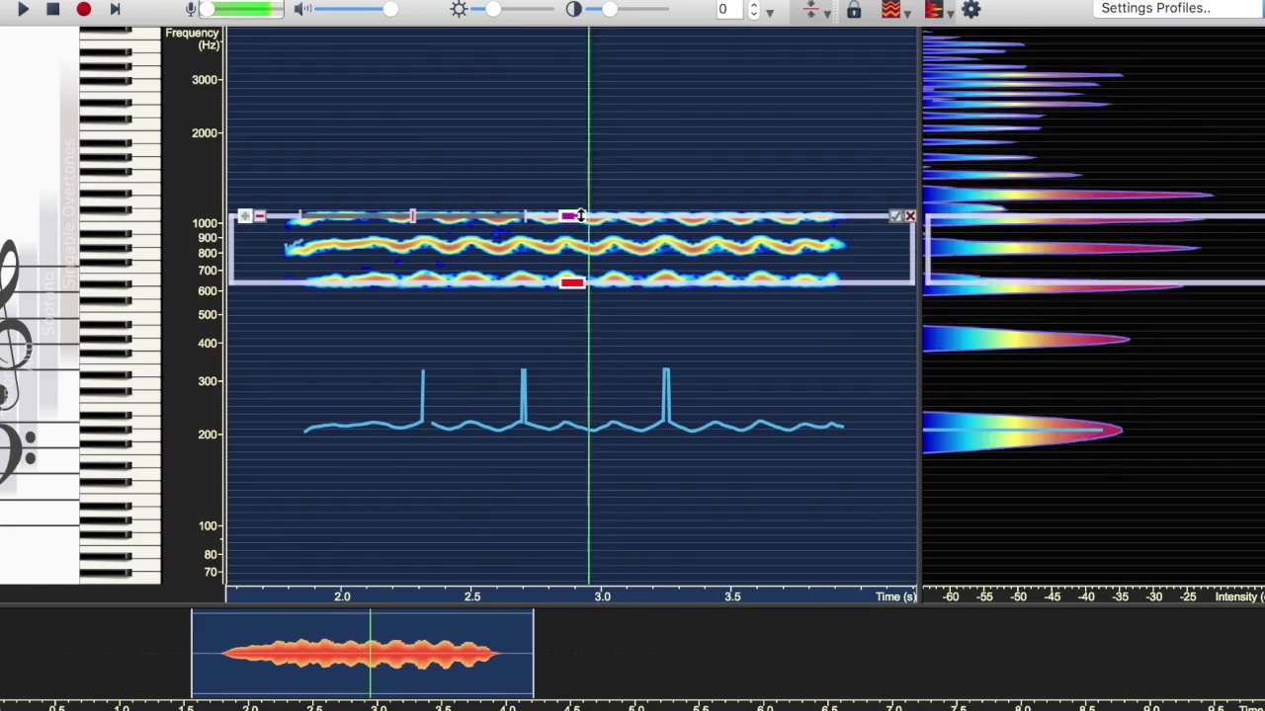The height and width of the screenshot is (711, 1265).
Task: Click the red handle on the filter's bottom edge
Action: (x=572, y=283)
